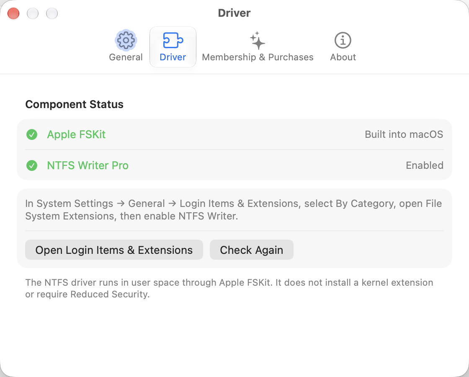The width and height of the screenshot is (469, 377).
Task: Click the Check Again button
Action: [252, 250]
